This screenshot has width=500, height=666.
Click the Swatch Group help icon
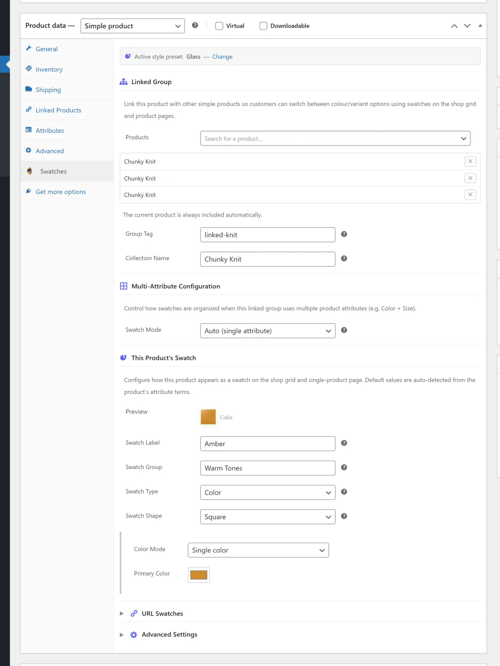point(344,467)
